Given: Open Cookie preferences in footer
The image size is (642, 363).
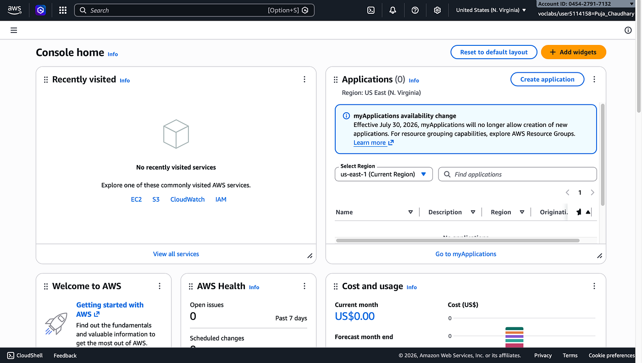Looking at the screenshot, I should pyautogui.click(x=612, y=355).
